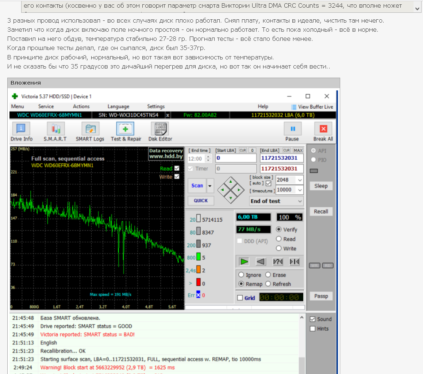Click the skip-to-end |>|<| button
The image size is (423, 374).
[295, 262]
